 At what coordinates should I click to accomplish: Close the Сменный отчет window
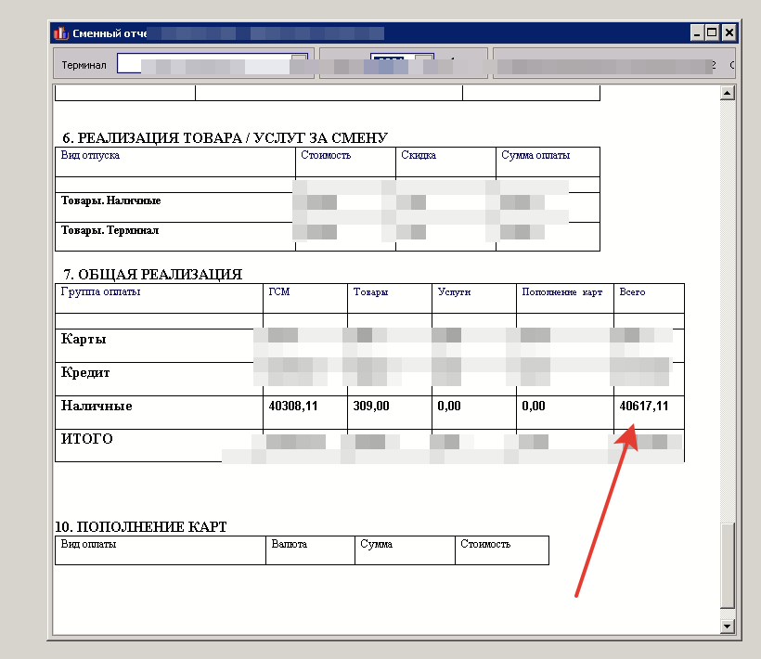tap(729, 32)
